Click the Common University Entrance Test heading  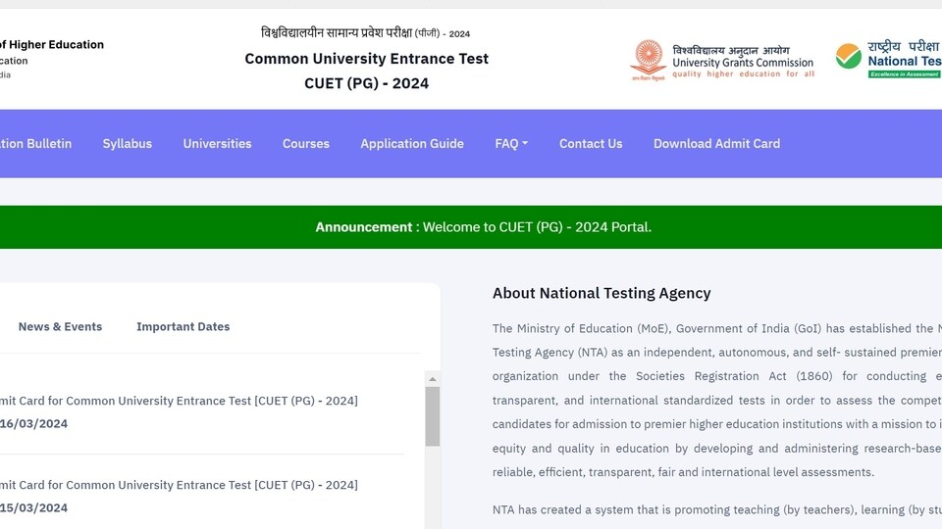pyautogui.click(x=366, y=59)
